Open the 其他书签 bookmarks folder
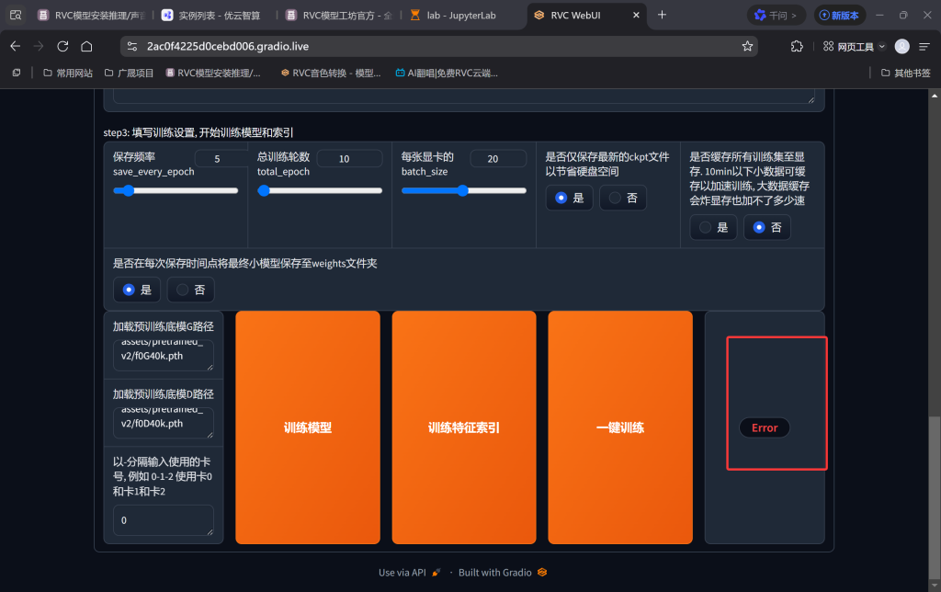 (x=905, y=73)
